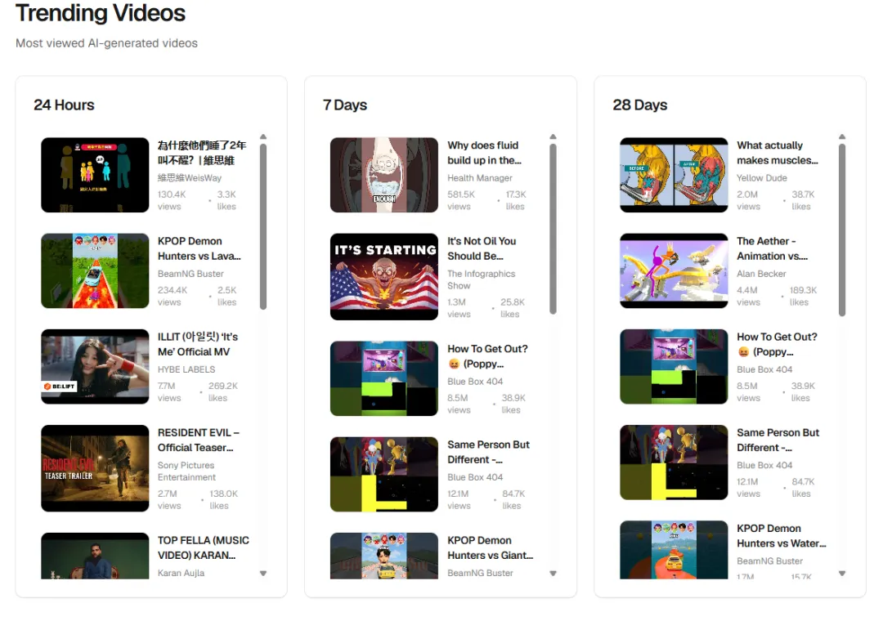Click channel name 維思維WeisWay
The image size is (883, 621).
[190, 178]
